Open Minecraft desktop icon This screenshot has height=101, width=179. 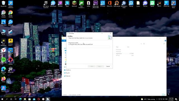pyautogui.click(x=74, y=4)
